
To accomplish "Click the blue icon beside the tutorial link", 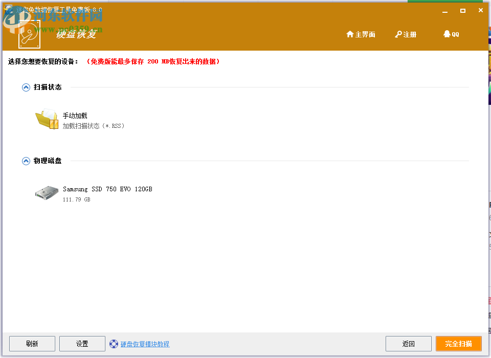I will (x=113, y=344).
